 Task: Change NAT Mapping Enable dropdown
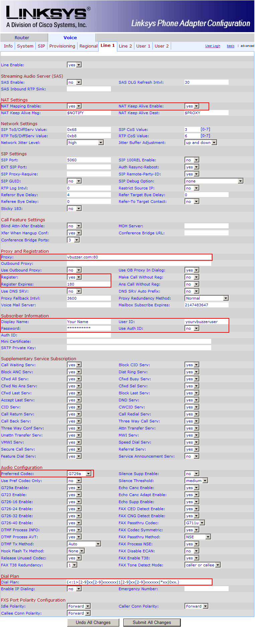(75, 106)
